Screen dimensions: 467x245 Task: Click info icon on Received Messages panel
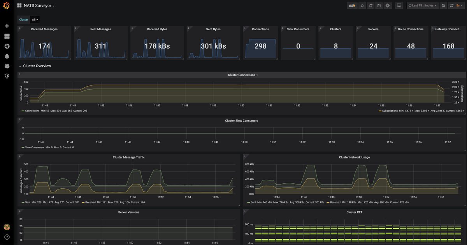tap(19, 28)
